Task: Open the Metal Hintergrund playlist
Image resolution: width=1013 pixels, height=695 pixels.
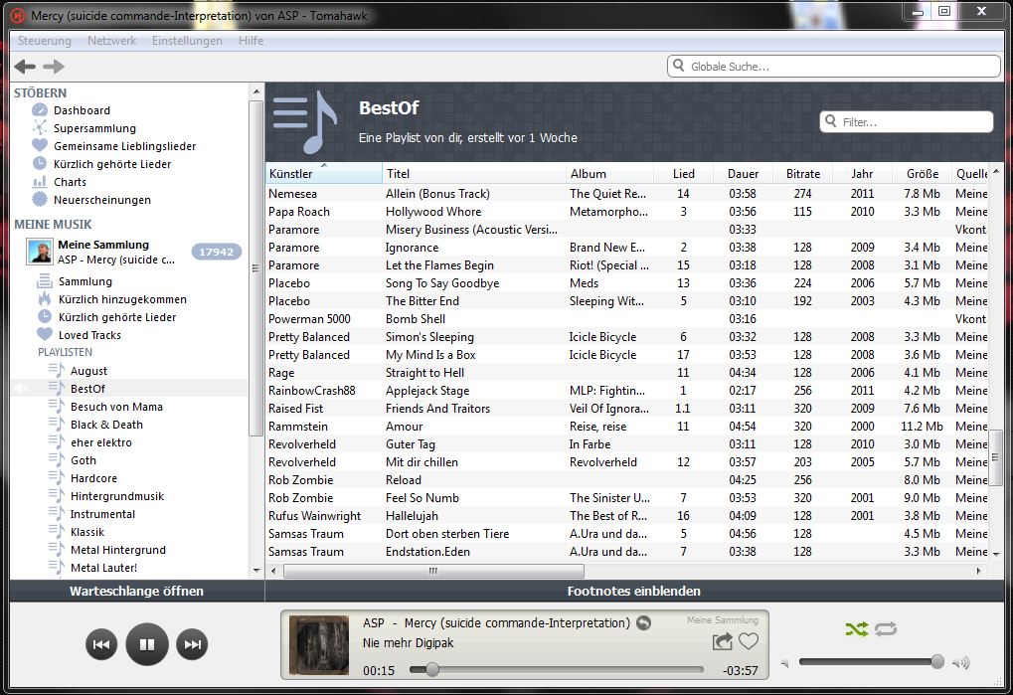Action: click(117, 550)
